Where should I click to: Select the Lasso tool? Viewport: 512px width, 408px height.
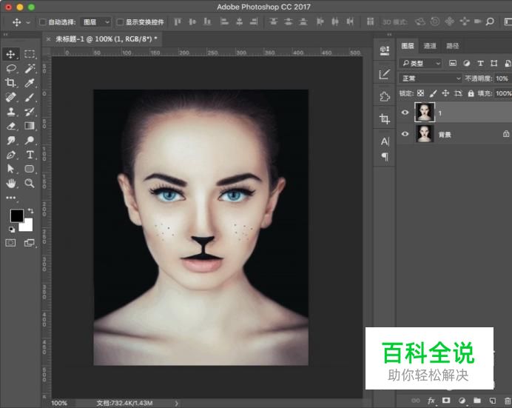point(11,68)
